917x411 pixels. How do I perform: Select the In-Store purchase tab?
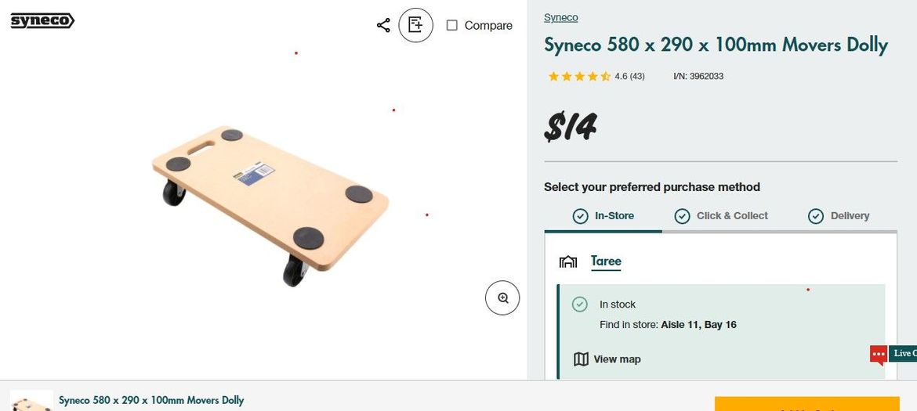tap(603, 216)
